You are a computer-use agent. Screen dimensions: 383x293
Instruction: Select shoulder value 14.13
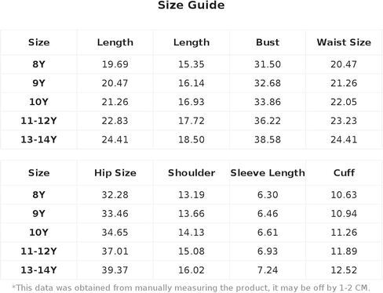point(191,233)
